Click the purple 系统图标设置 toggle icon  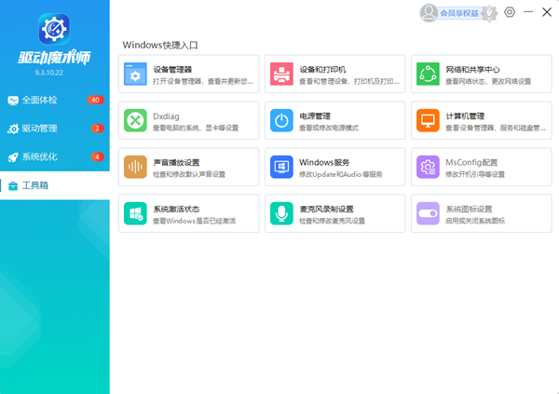click(428, 213)
